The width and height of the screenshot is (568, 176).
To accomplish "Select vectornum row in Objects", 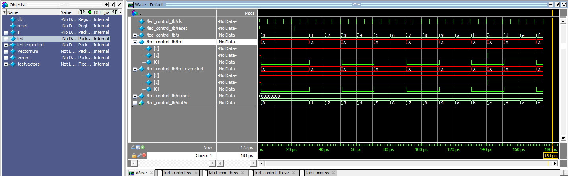I will click(x=56, y=51).
